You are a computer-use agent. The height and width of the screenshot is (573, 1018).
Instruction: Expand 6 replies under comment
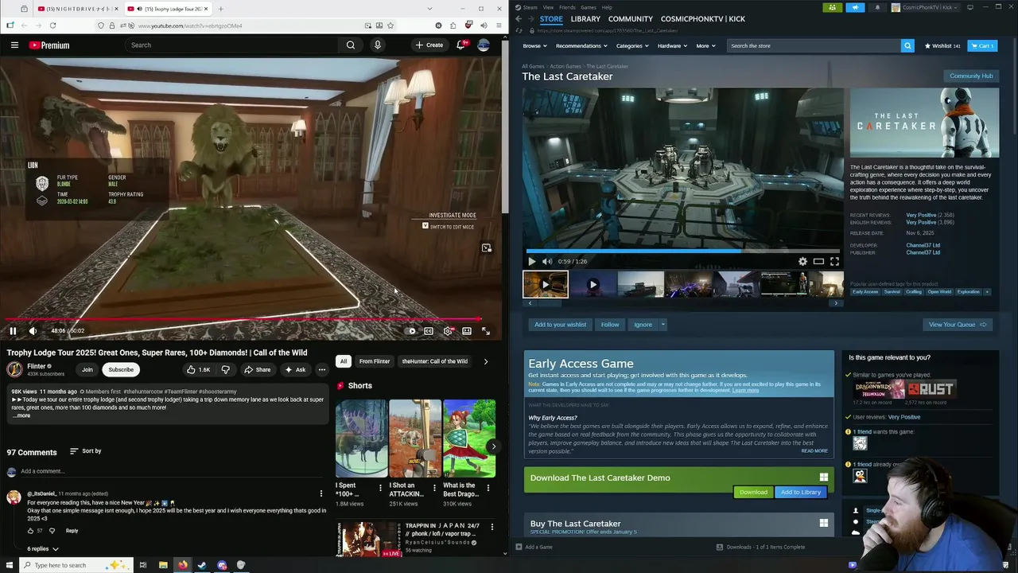click(43, 549)
